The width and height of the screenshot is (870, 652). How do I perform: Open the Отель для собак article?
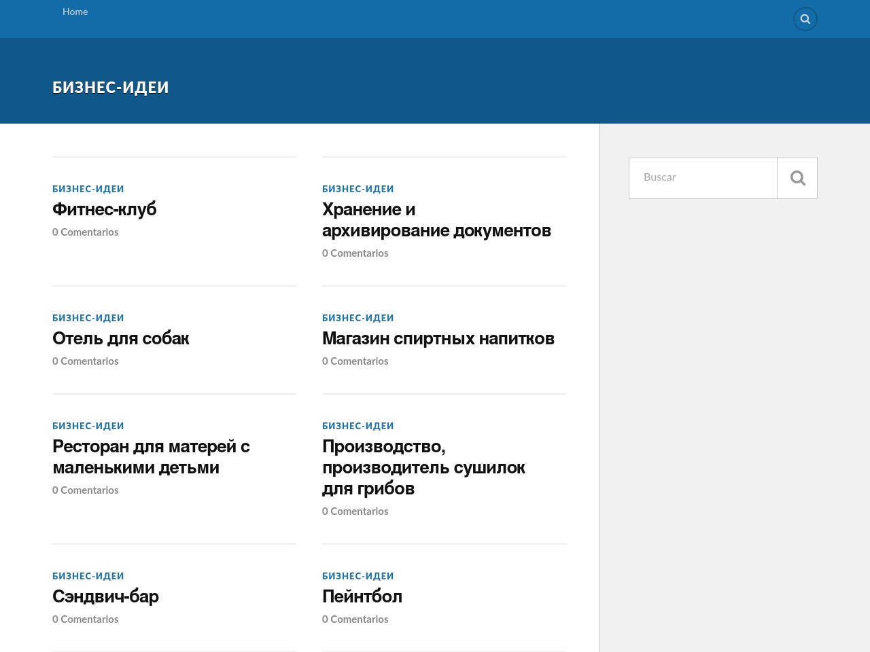[x=121, y=338]
